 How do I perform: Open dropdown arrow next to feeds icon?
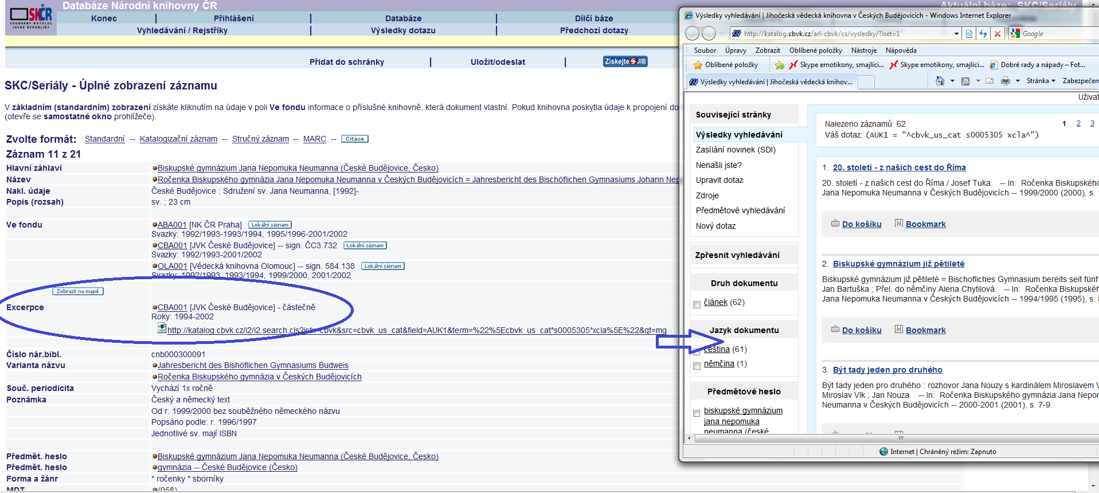(x=978, y=81)
